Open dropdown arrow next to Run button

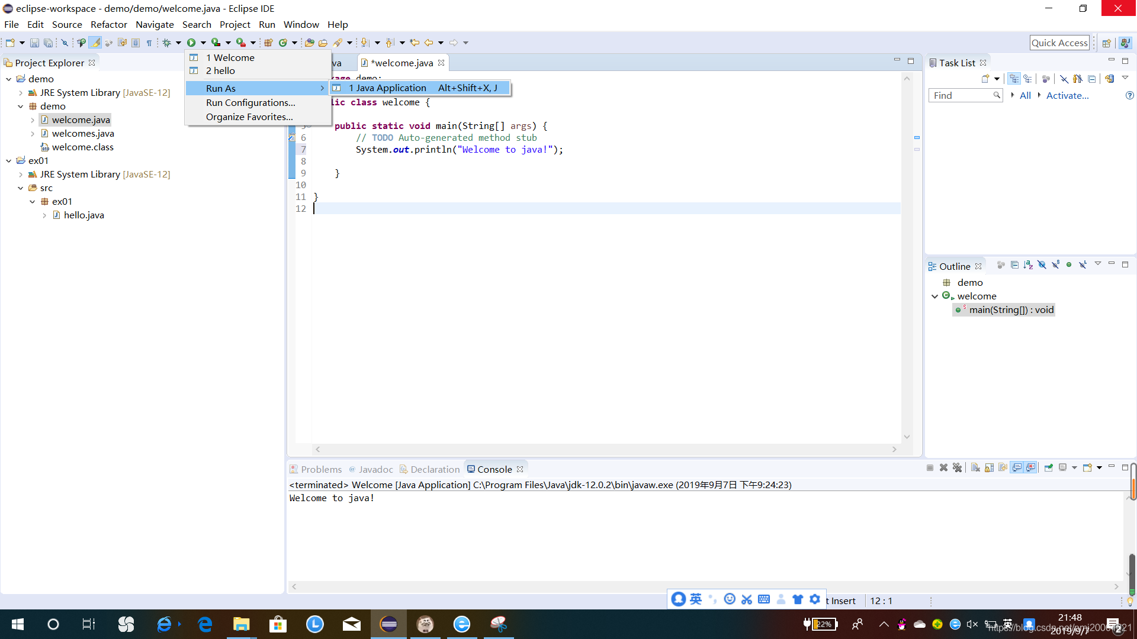[203, 43]
